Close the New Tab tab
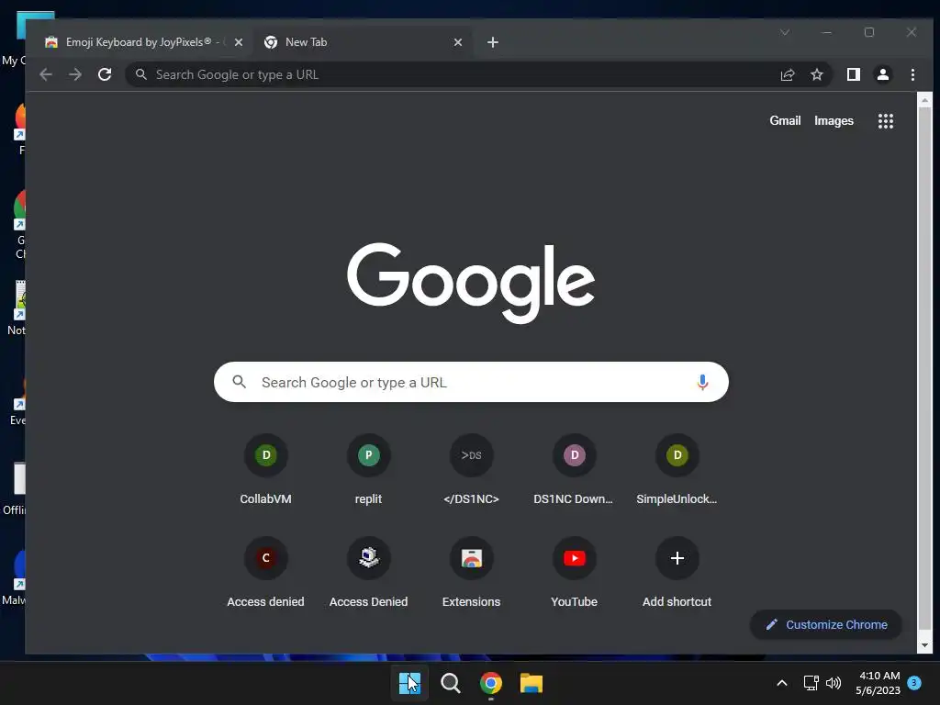Image resolution: width=940 pixels, height=705 pixels. [458, 42]
